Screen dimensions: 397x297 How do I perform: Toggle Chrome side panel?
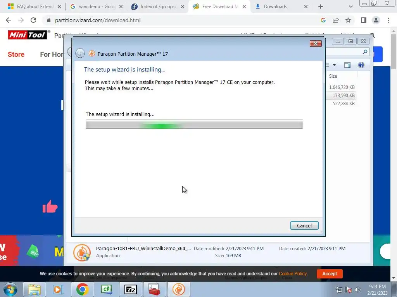pos(364,20)
